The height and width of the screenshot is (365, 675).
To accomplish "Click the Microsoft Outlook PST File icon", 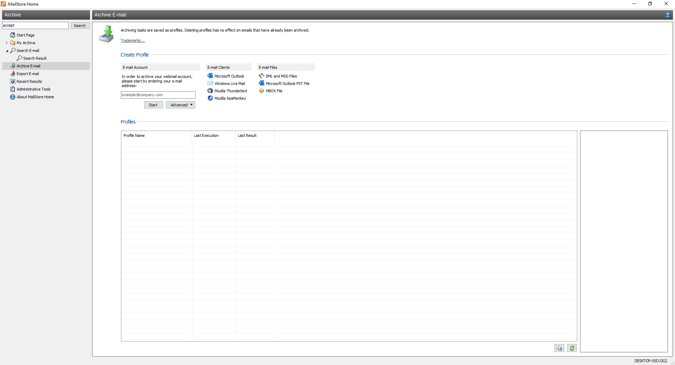I will [x=262, y=84].
